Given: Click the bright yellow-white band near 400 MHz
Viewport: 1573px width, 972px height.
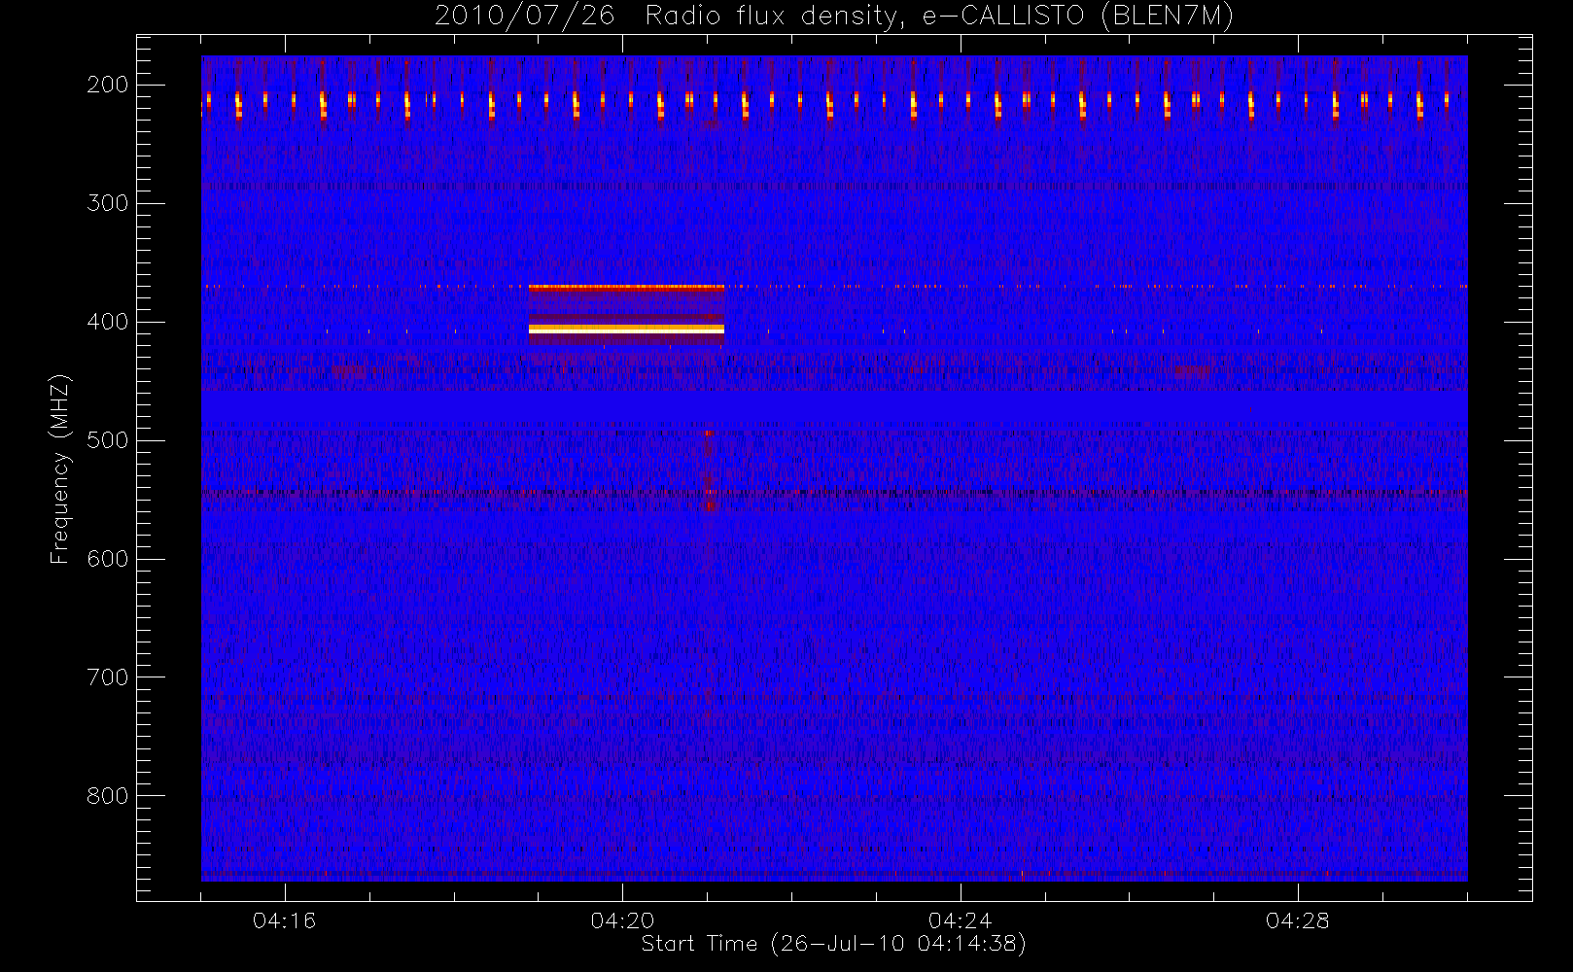Looking at the screenshot, I should (626, 330).
